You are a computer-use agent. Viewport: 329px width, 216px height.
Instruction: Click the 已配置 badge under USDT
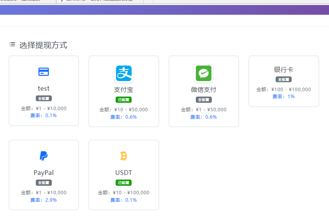(x=124, y=183)
